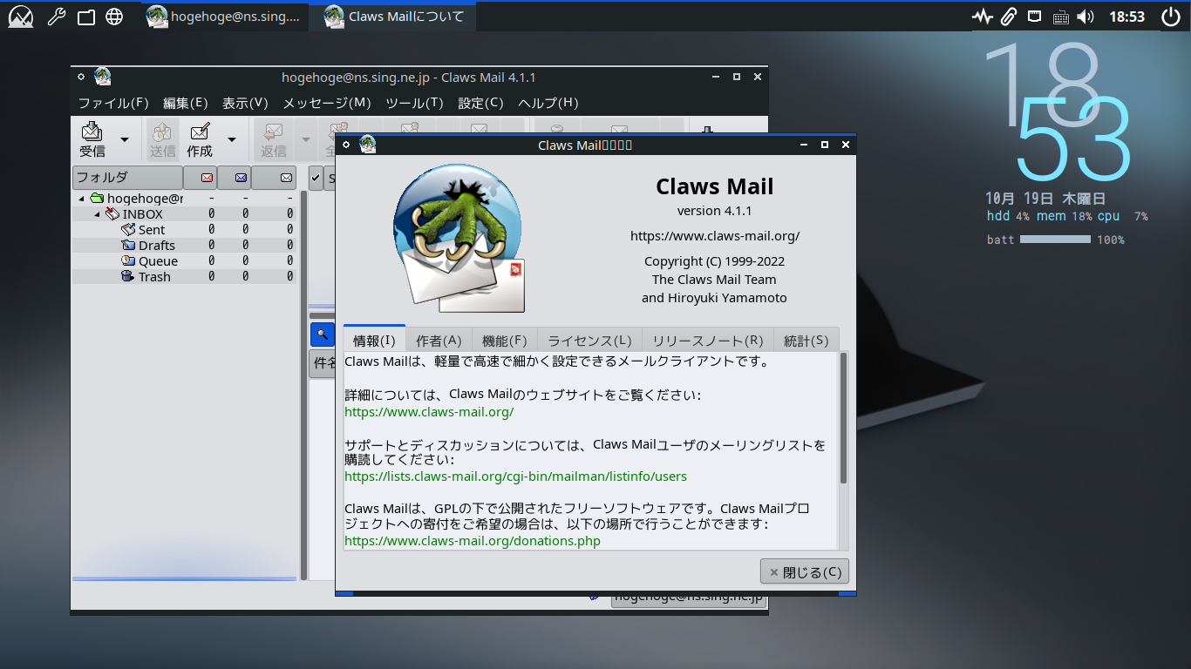Click the checkmark column header in message list
This screenshot has height=669, width=1191.
point(316,177)
